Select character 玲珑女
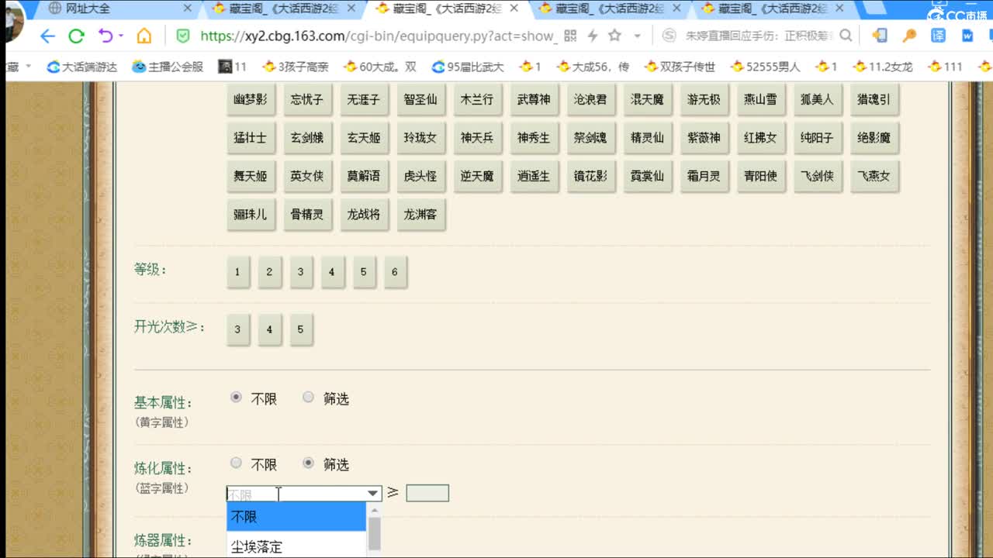The width and height of the screenshot is (993, 558). point(420,138)
